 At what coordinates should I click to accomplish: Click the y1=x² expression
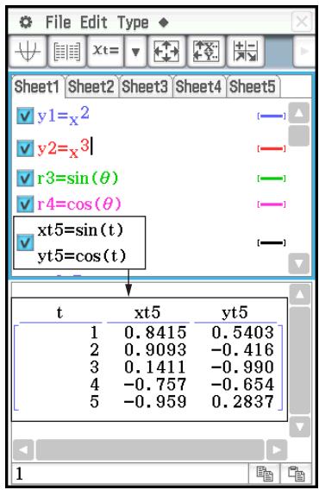(64, 116)
